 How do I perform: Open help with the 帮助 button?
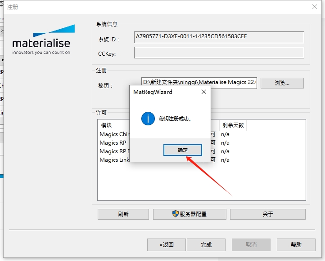point(296,245)
